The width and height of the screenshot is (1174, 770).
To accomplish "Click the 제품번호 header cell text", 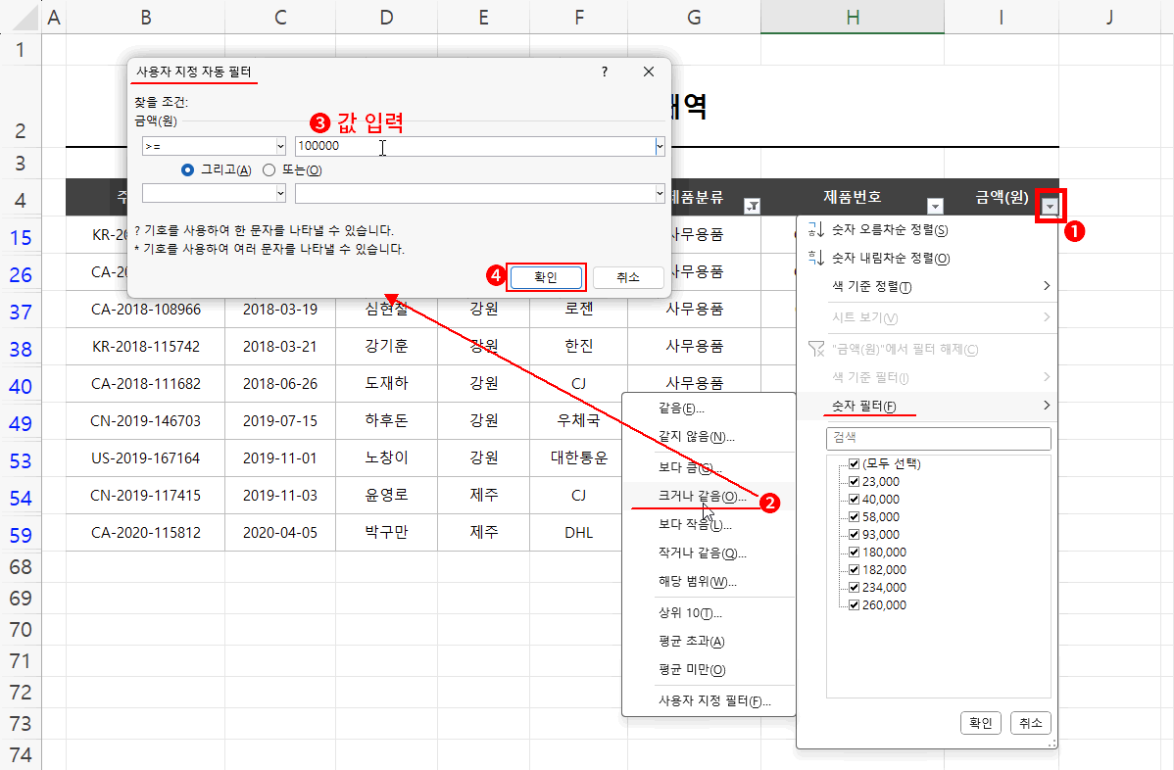I will (x=852, y=197).
